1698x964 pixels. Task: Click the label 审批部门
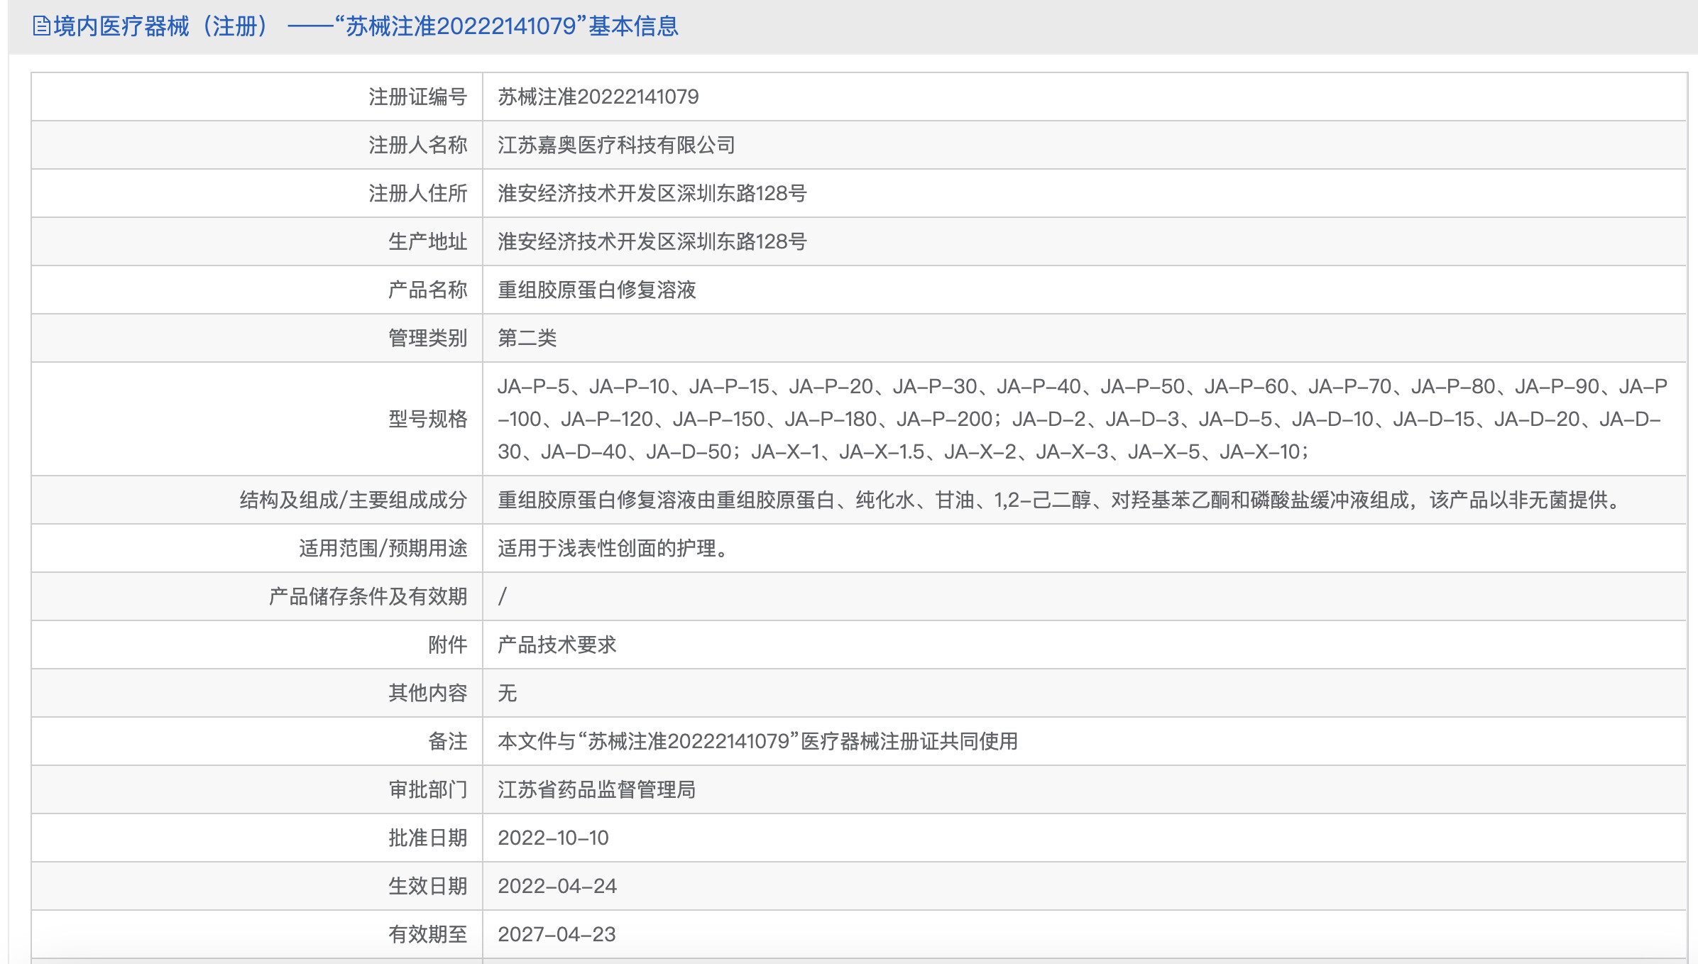427,789
